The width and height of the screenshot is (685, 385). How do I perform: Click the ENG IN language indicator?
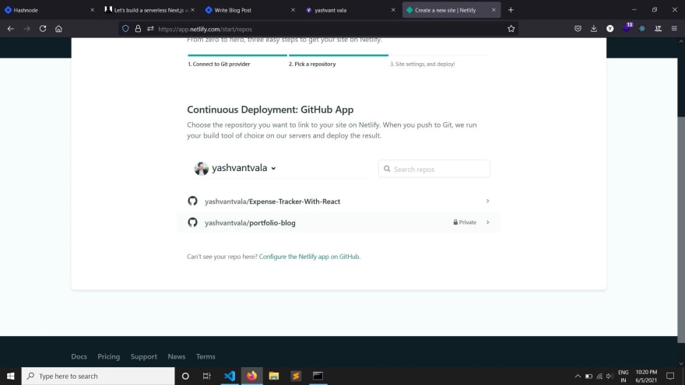pyautogui.click(x=624, y=376)
